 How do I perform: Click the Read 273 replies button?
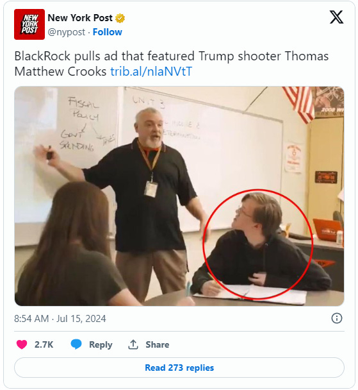tap(179, 368)
